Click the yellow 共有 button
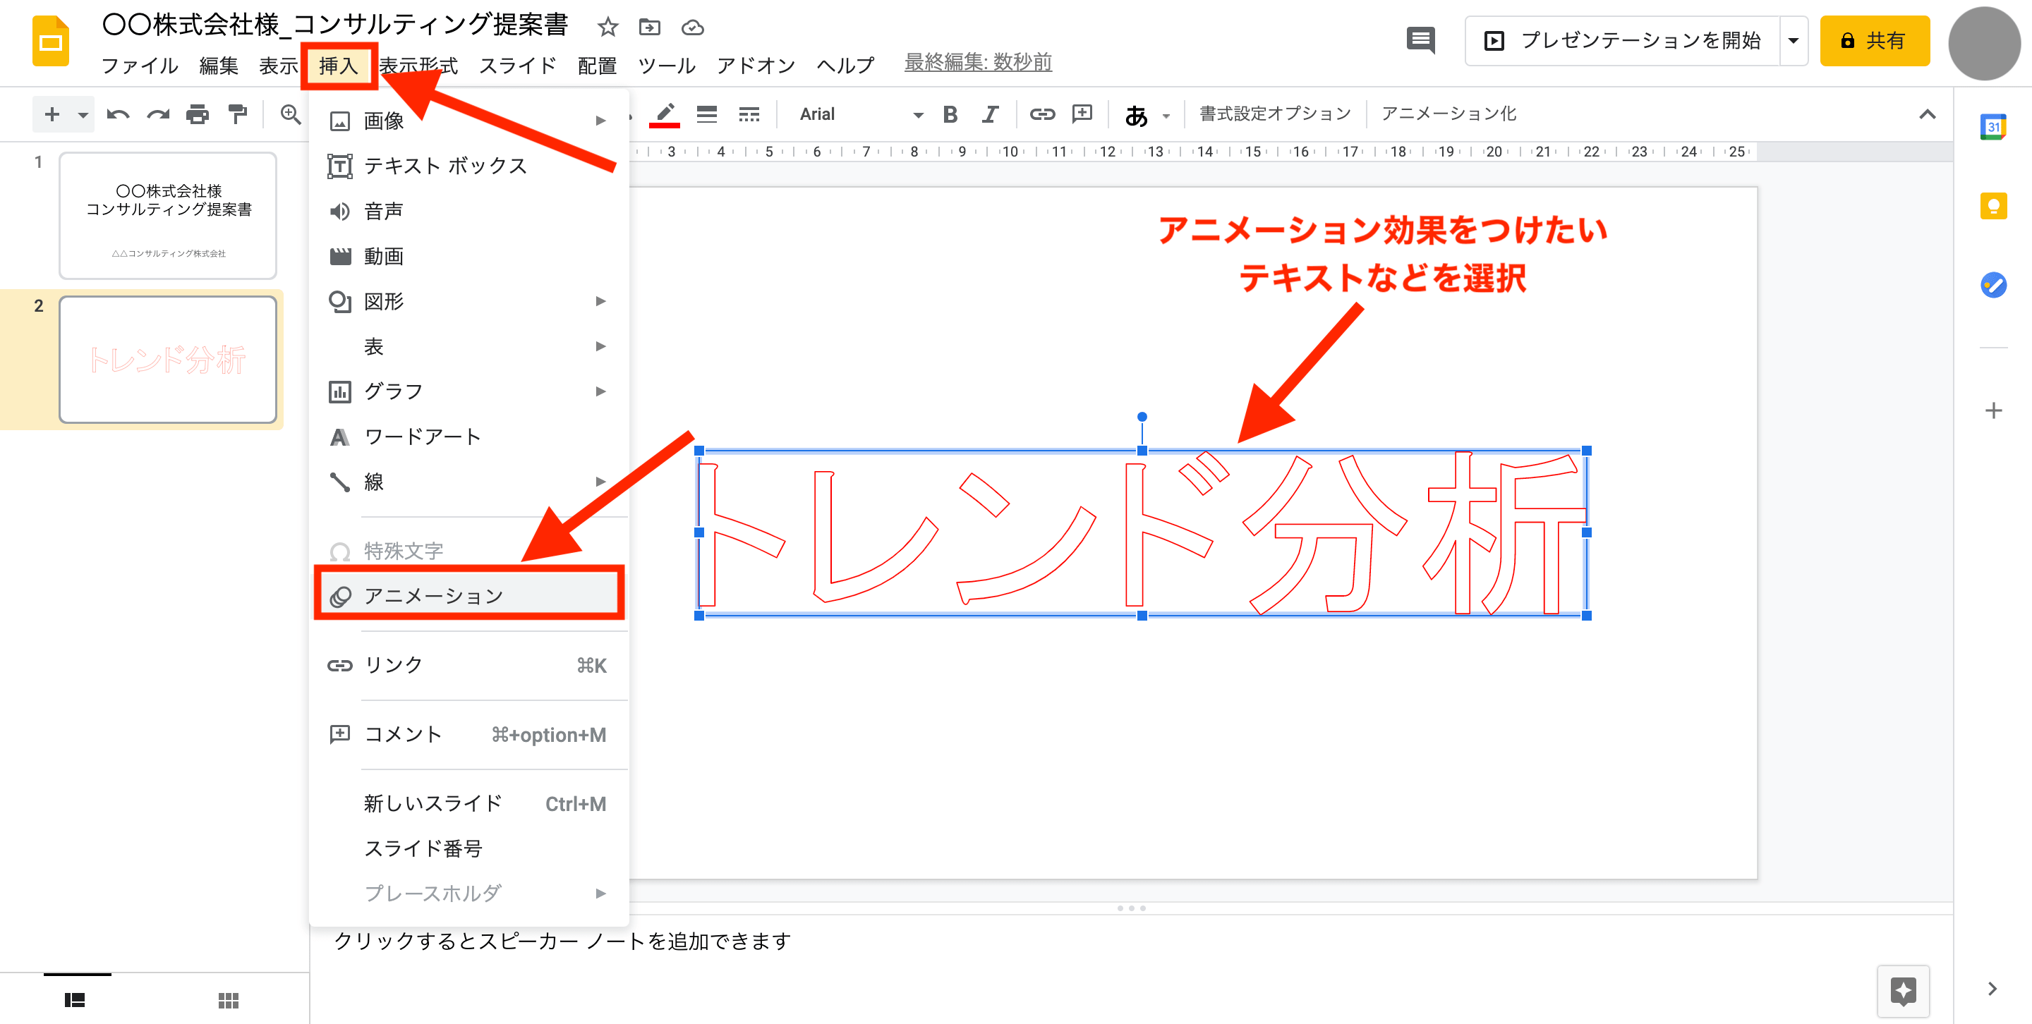This screenshot has height=1024, width=2032. coord(1874,40)
